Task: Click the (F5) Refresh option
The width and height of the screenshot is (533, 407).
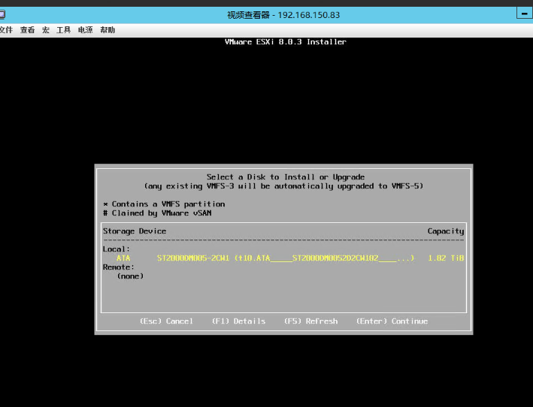Action: [310, 321]
